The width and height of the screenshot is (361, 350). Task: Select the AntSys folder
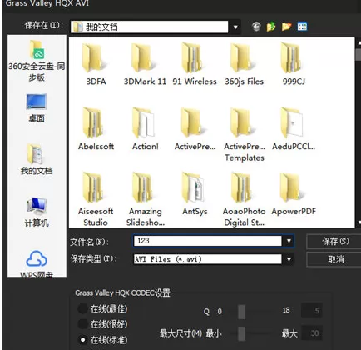195,194
